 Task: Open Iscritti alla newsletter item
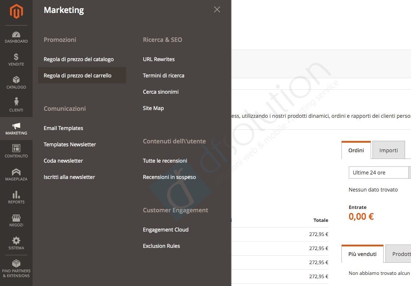point(69,177)
